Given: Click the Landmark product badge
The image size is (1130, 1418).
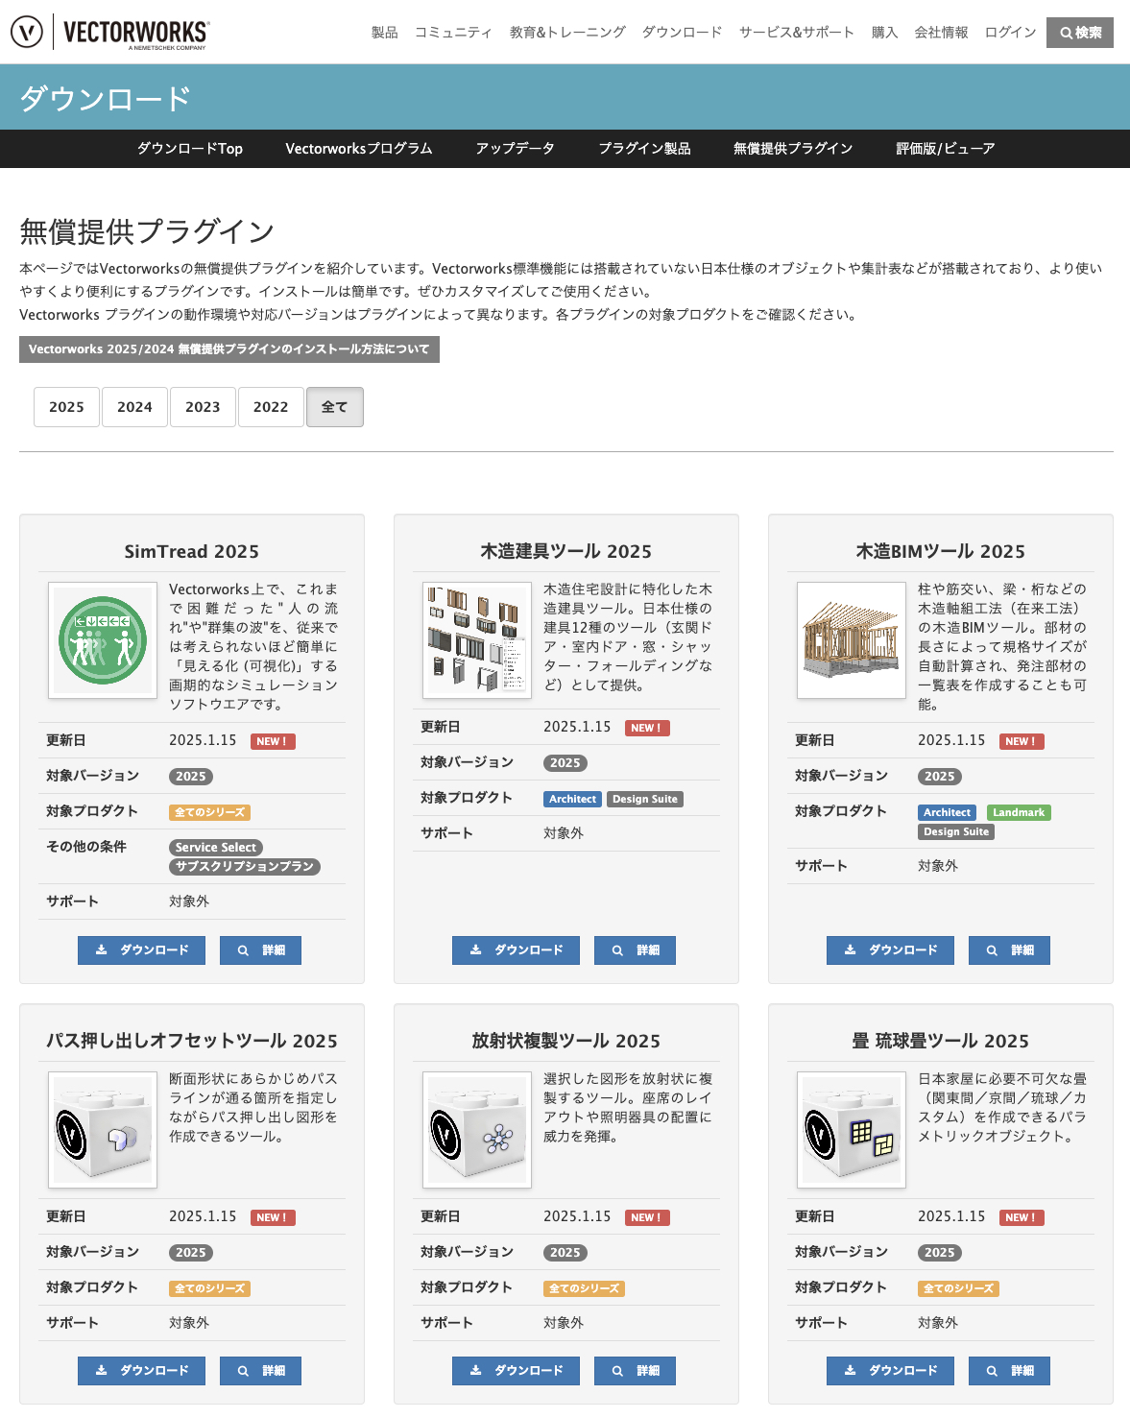Looking at the screenshot, I should 1019,813.
